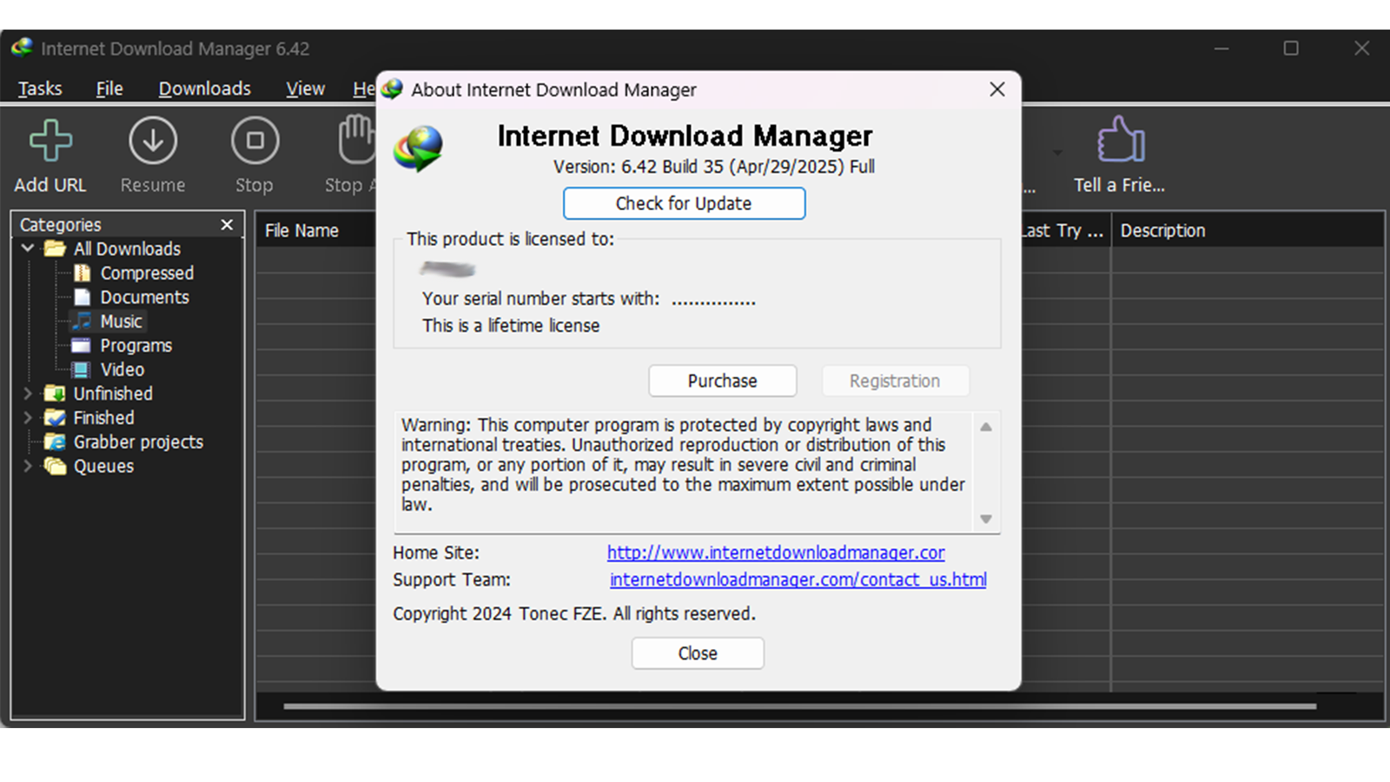Click the Check for Update button
Screen dimensions: 1390x782
pos(684,203)
